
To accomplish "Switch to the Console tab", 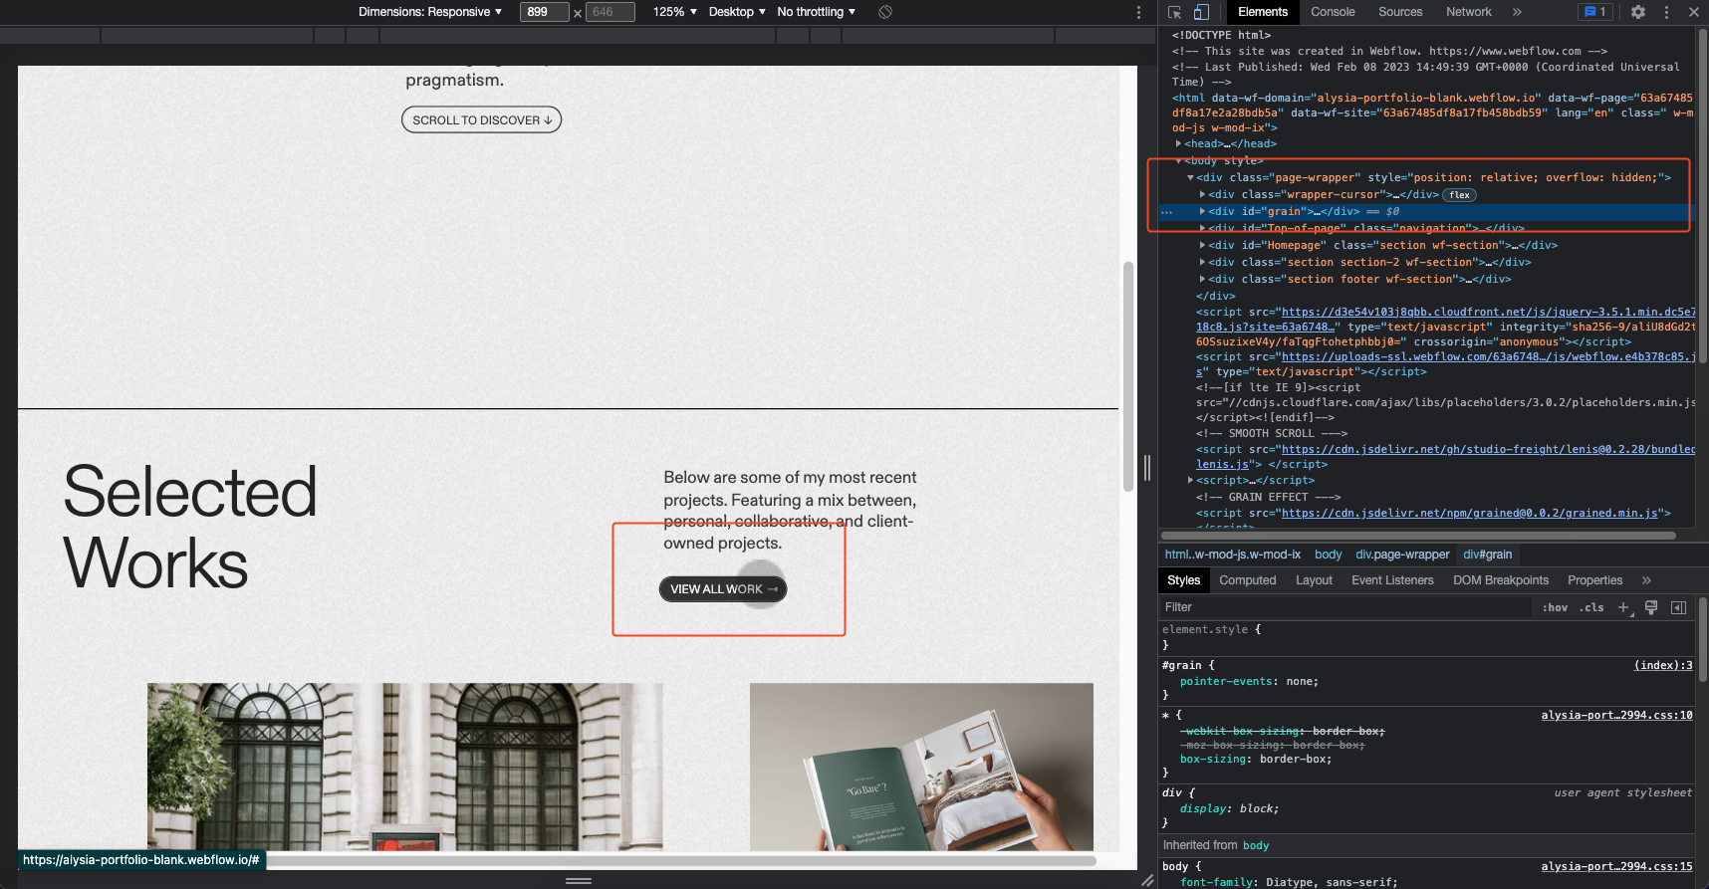I will [x=1333, y=12].
